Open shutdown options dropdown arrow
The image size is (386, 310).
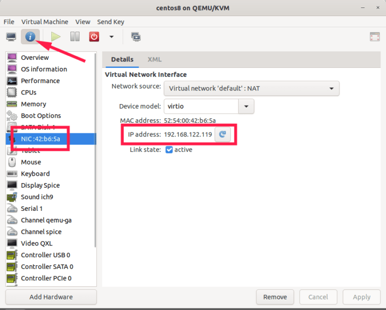click(112, 37)
